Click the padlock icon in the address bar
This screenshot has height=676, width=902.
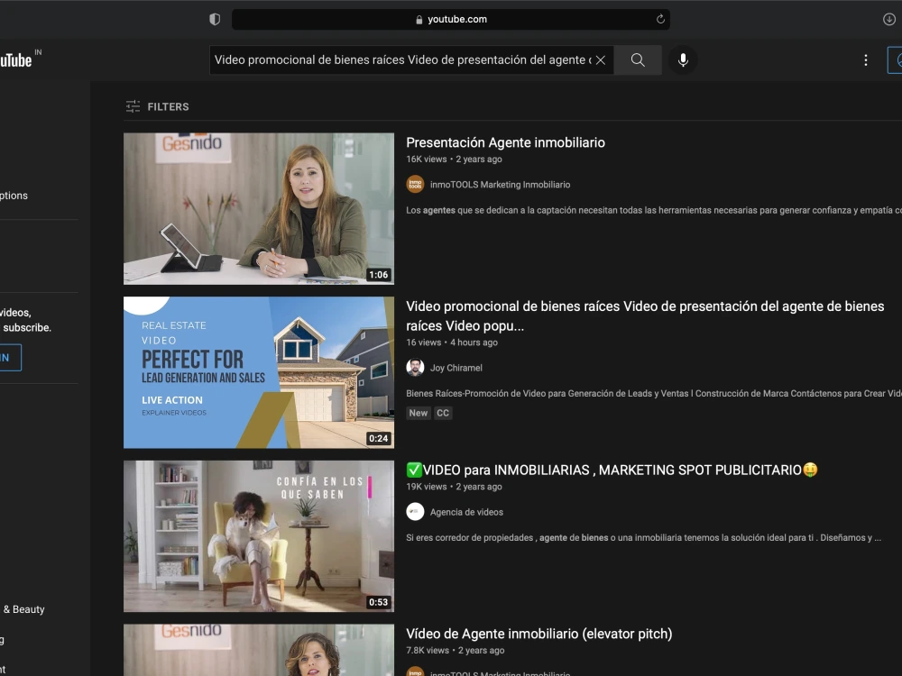[419, 20]
